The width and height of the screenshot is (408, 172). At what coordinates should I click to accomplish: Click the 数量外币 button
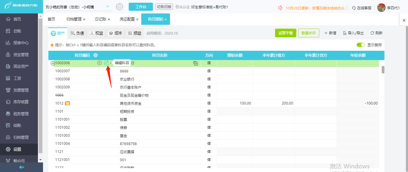(x=309, y=33)
